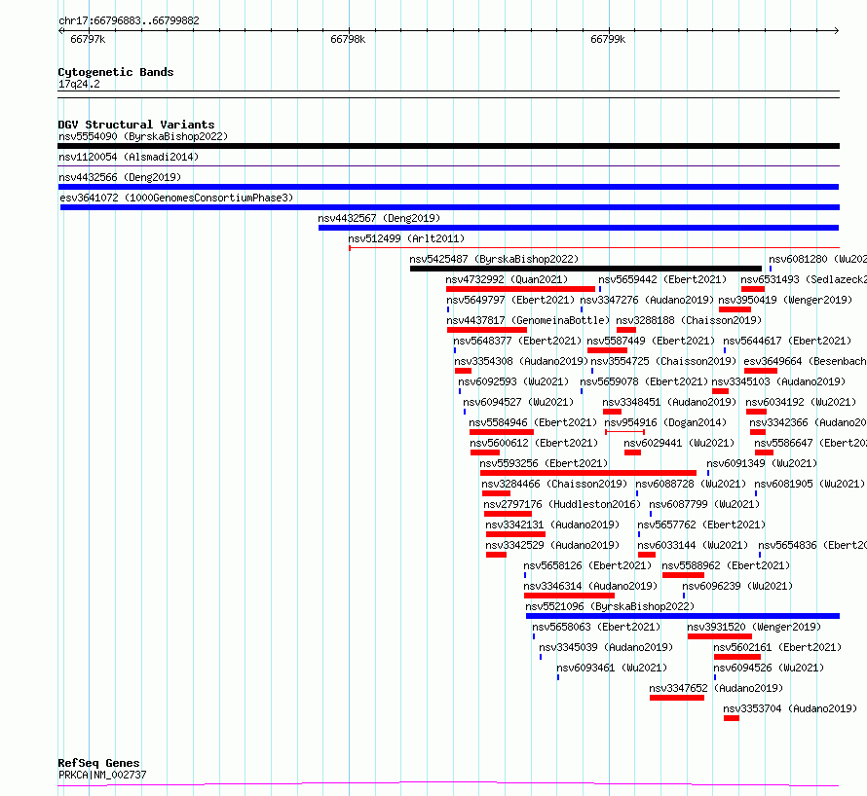867x796 pixels.
Task: Open nsv3554725 (Chaisson2019) variant
Action: pyautogui.click(x=663, y=361)
